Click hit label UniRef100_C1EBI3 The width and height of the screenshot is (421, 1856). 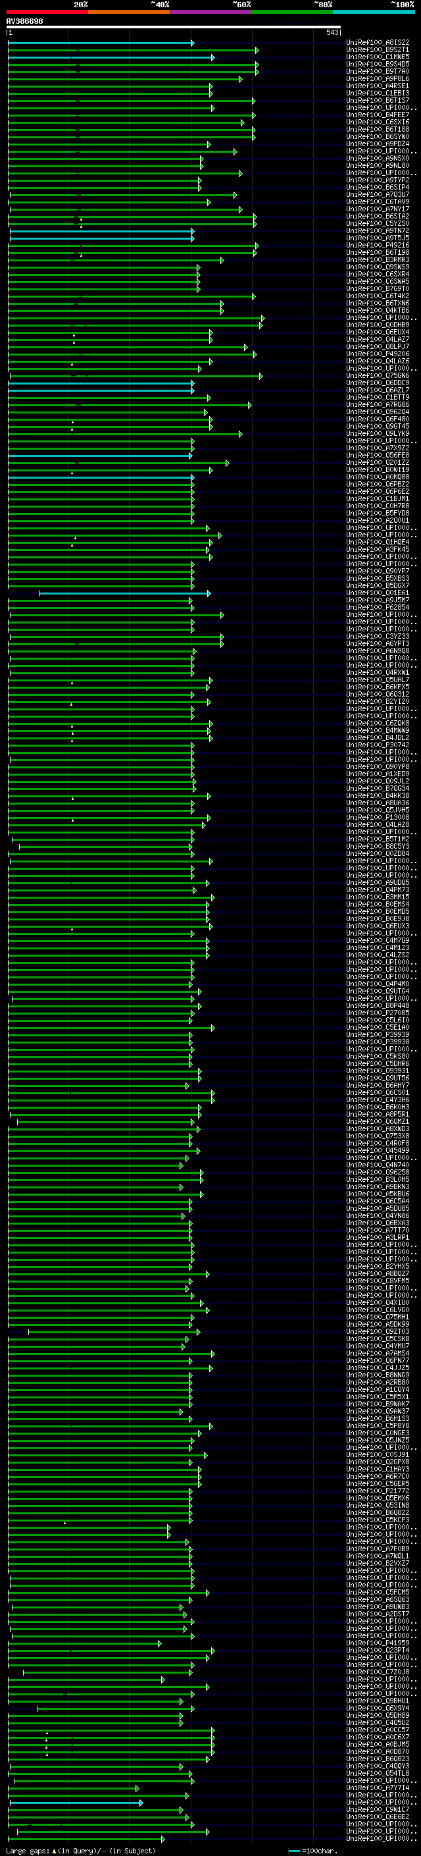[378, 93]
